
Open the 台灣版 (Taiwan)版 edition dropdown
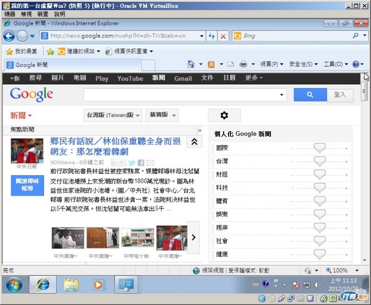tap(113, 115)
